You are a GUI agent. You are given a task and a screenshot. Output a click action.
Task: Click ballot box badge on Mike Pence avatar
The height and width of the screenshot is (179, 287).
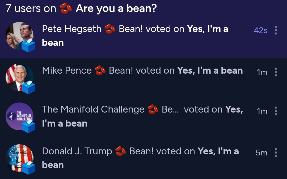click(28, 87)
